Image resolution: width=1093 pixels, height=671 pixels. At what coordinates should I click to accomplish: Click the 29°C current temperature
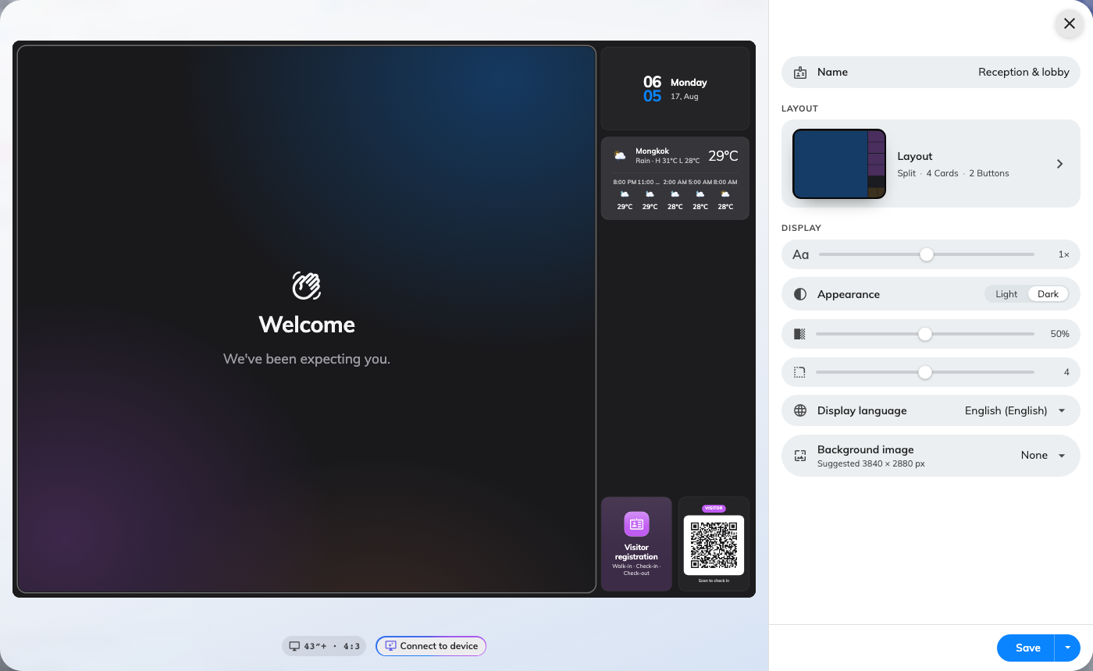point(723,156)
